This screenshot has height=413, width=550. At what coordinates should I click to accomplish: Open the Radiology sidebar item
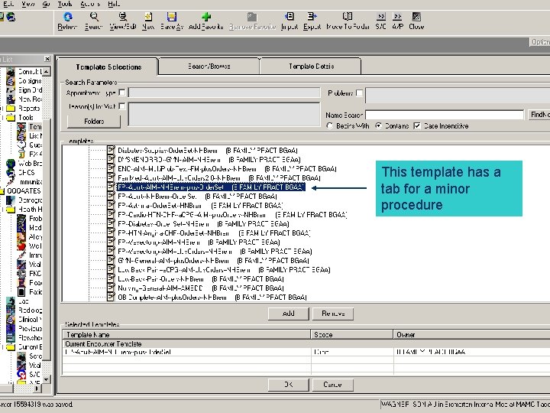[x=24, y=310]
